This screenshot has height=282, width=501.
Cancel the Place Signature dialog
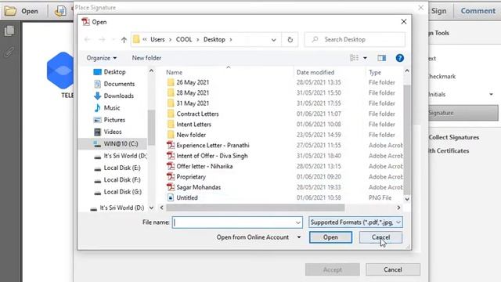pos(393,269)
